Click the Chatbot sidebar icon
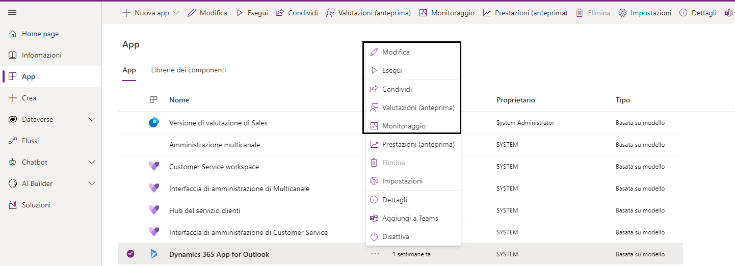This screenshot has width=735, height=266. (13, 162)
